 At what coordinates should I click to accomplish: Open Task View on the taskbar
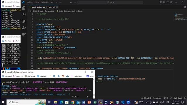click(49, 102)
